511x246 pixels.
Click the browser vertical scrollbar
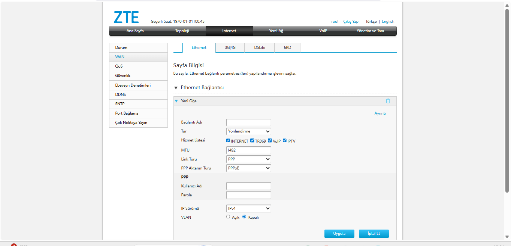(508, 101)
